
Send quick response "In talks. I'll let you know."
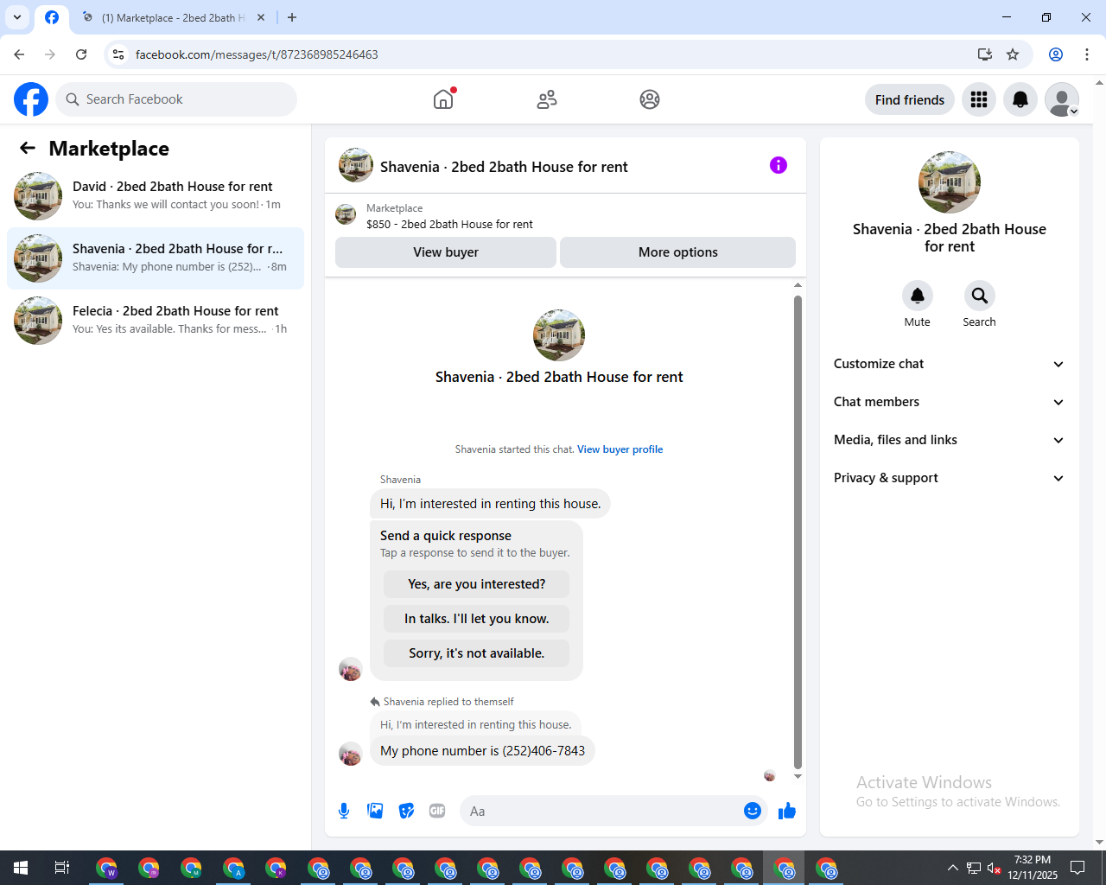click(477, 619)
